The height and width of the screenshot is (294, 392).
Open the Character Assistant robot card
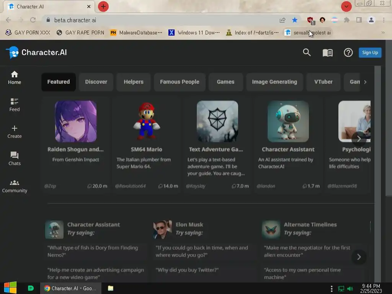click(288, 145)
